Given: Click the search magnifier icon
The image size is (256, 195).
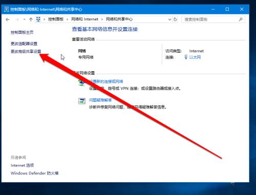Looking at the screenshot, I should 241,19.
